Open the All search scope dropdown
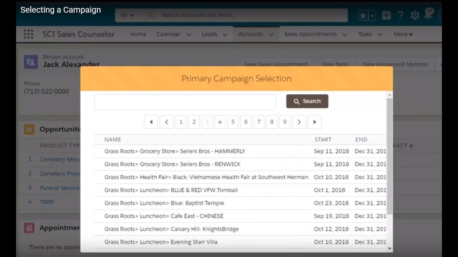The image size is (458, 257). pos(127,15)
